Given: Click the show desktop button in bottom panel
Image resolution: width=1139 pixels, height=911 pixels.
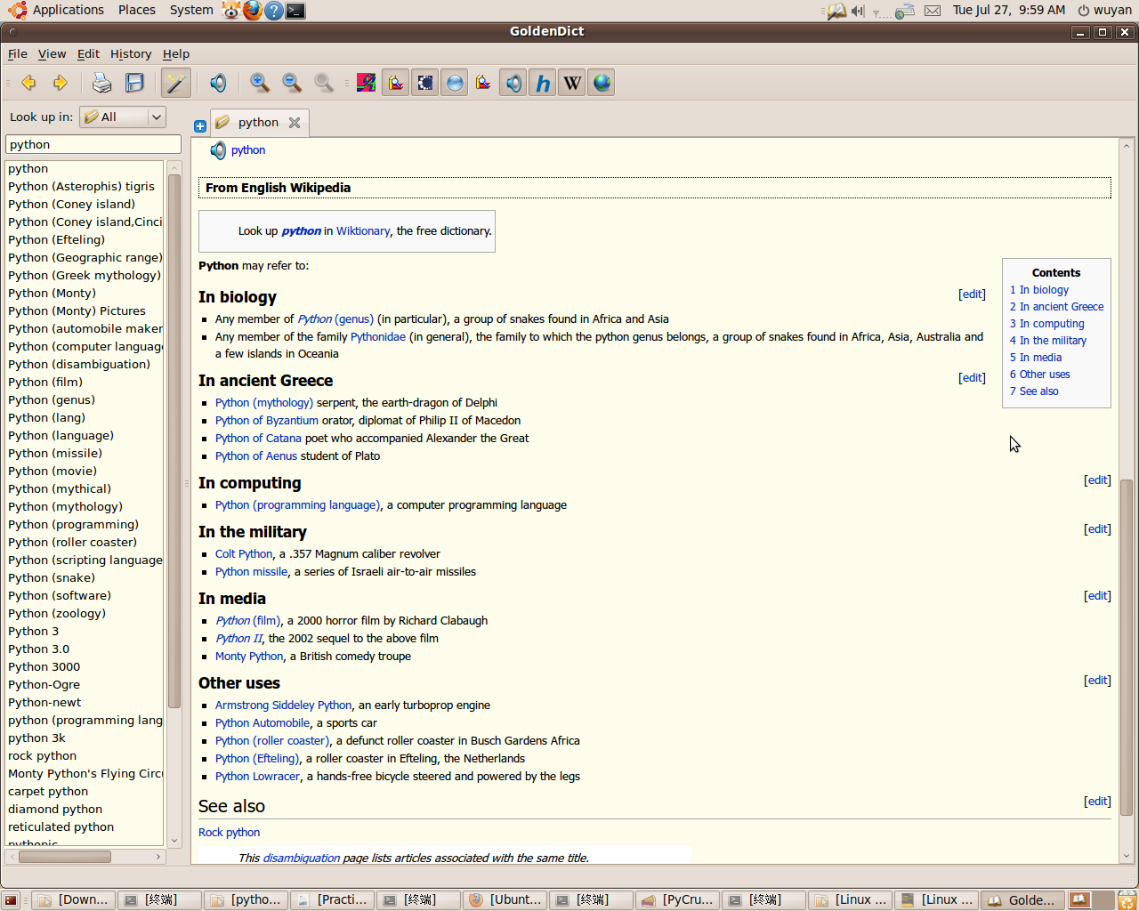Looking at the screenshot, I should point(10,900).
